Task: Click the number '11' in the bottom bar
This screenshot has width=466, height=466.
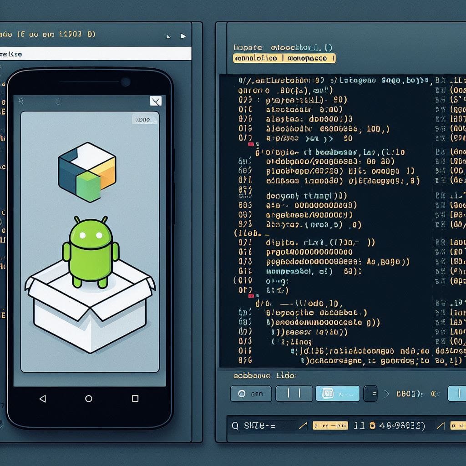Action: pyautogui.click(x=359, y=426)
